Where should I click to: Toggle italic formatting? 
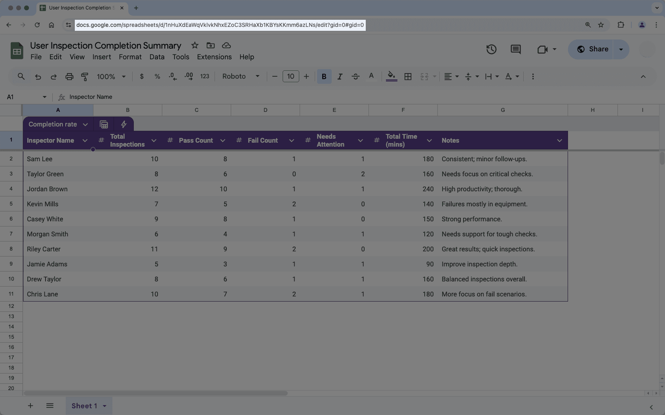click(x=340, y=76)
